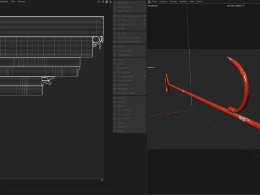
Task: Start Interactive Mapping
Action: tap(129, 37)
